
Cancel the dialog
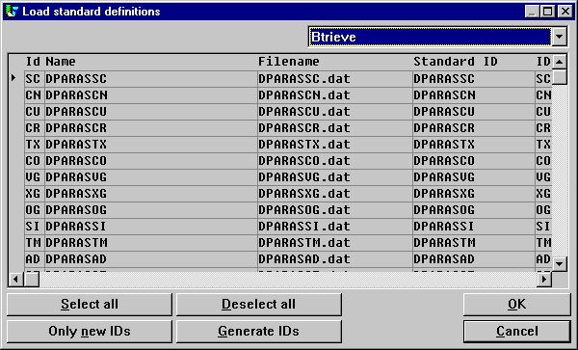516,331
